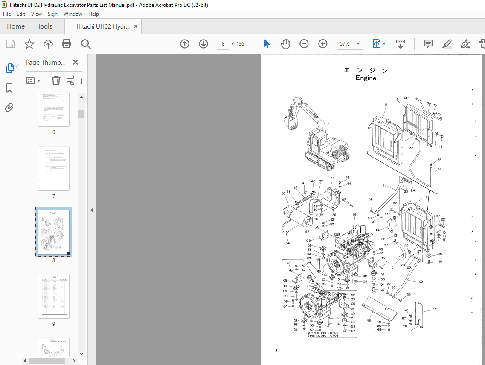Open the Page Thumbnails panel icon
This screenshot has height=365, width=485.
[x=9, y=68]
